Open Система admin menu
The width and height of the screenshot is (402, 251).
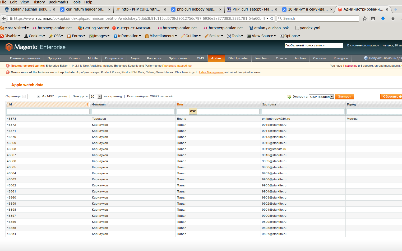pyautogui.click(x=320, y=58)
